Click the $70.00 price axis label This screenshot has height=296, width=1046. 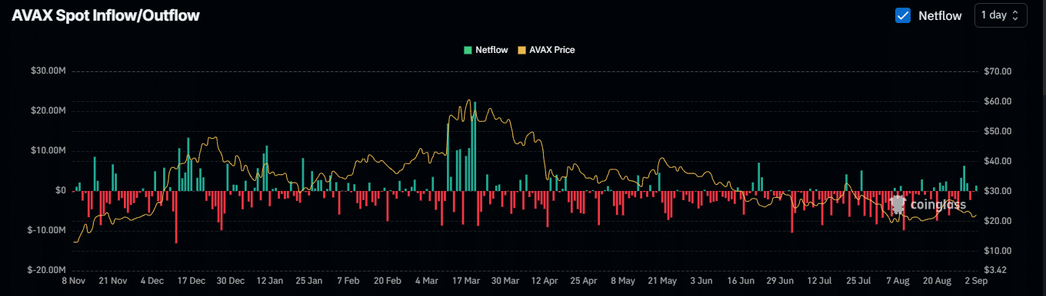point(997,71)
